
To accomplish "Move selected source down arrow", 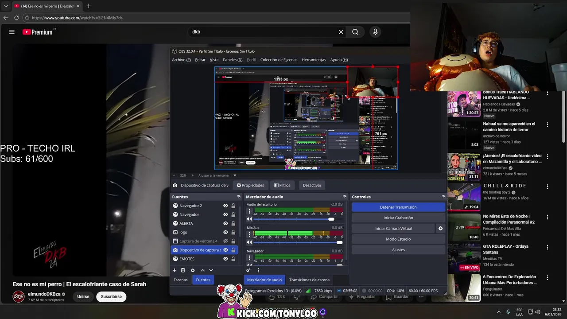I will click(x=211, y=270).
